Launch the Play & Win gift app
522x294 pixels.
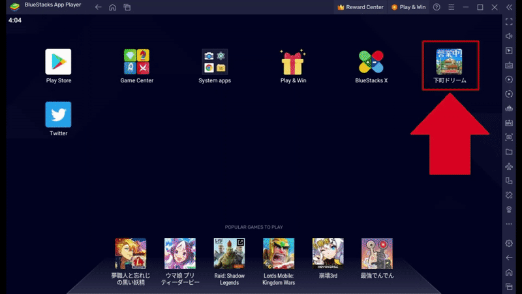(293, 62)
